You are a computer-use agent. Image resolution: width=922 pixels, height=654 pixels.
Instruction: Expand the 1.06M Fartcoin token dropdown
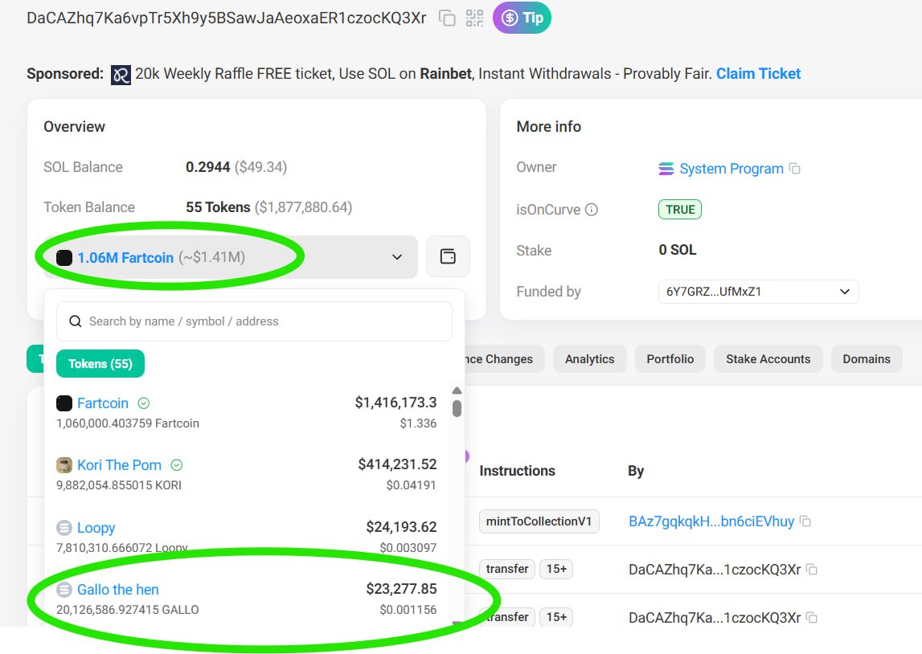pyautogui.click(x=231, y=257)
